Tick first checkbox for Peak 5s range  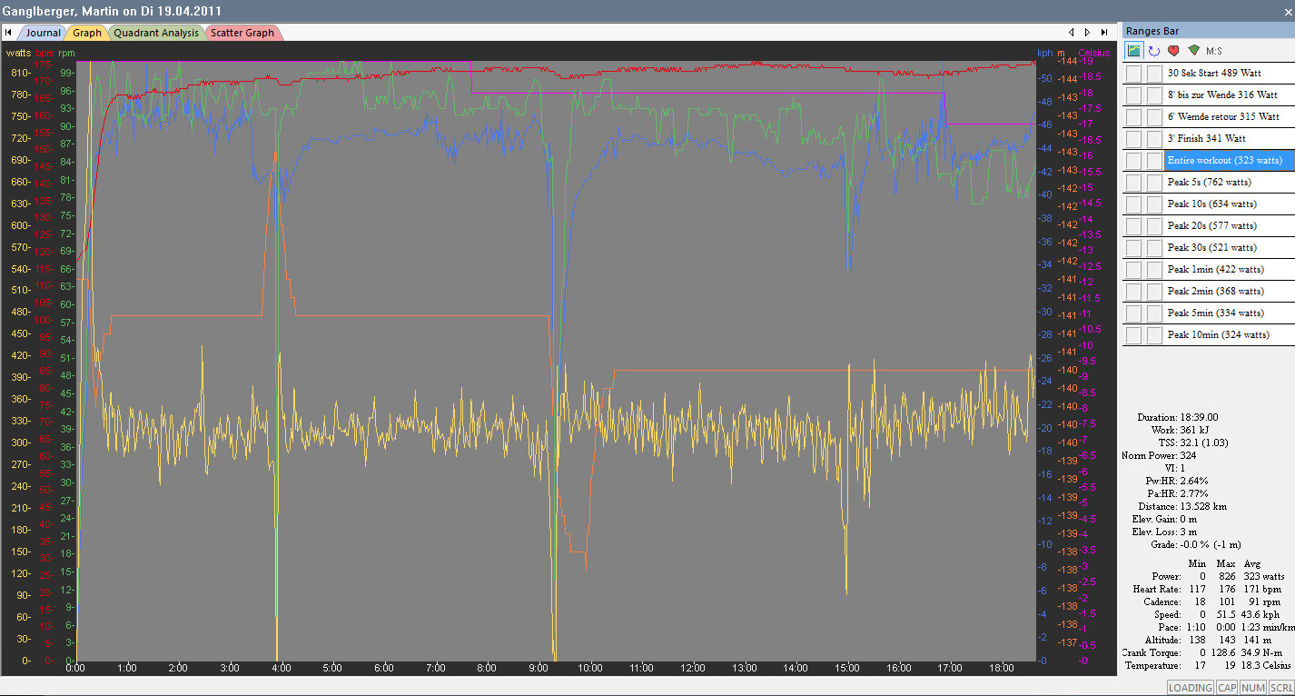pyautogui.click(x=1133, y=182)
